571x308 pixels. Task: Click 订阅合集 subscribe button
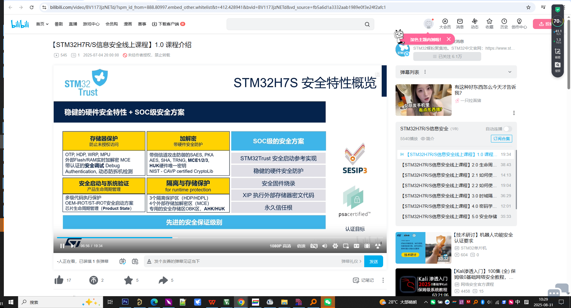502,139
